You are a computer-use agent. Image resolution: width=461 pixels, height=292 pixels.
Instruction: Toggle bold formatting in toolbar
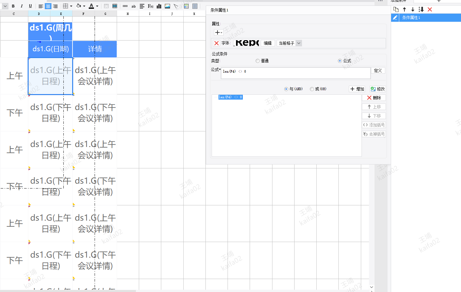point(13,6)
